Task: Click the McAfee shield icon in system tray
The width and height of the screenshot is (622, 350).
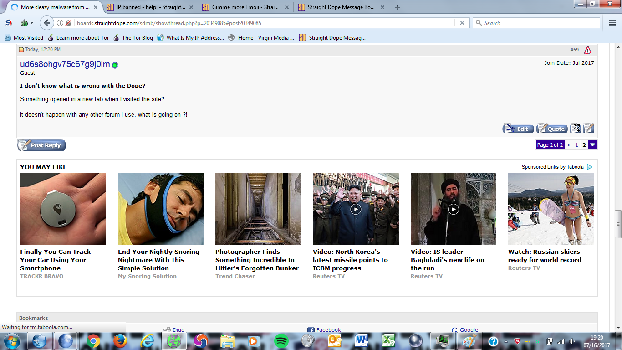Action: coord(517,340)
